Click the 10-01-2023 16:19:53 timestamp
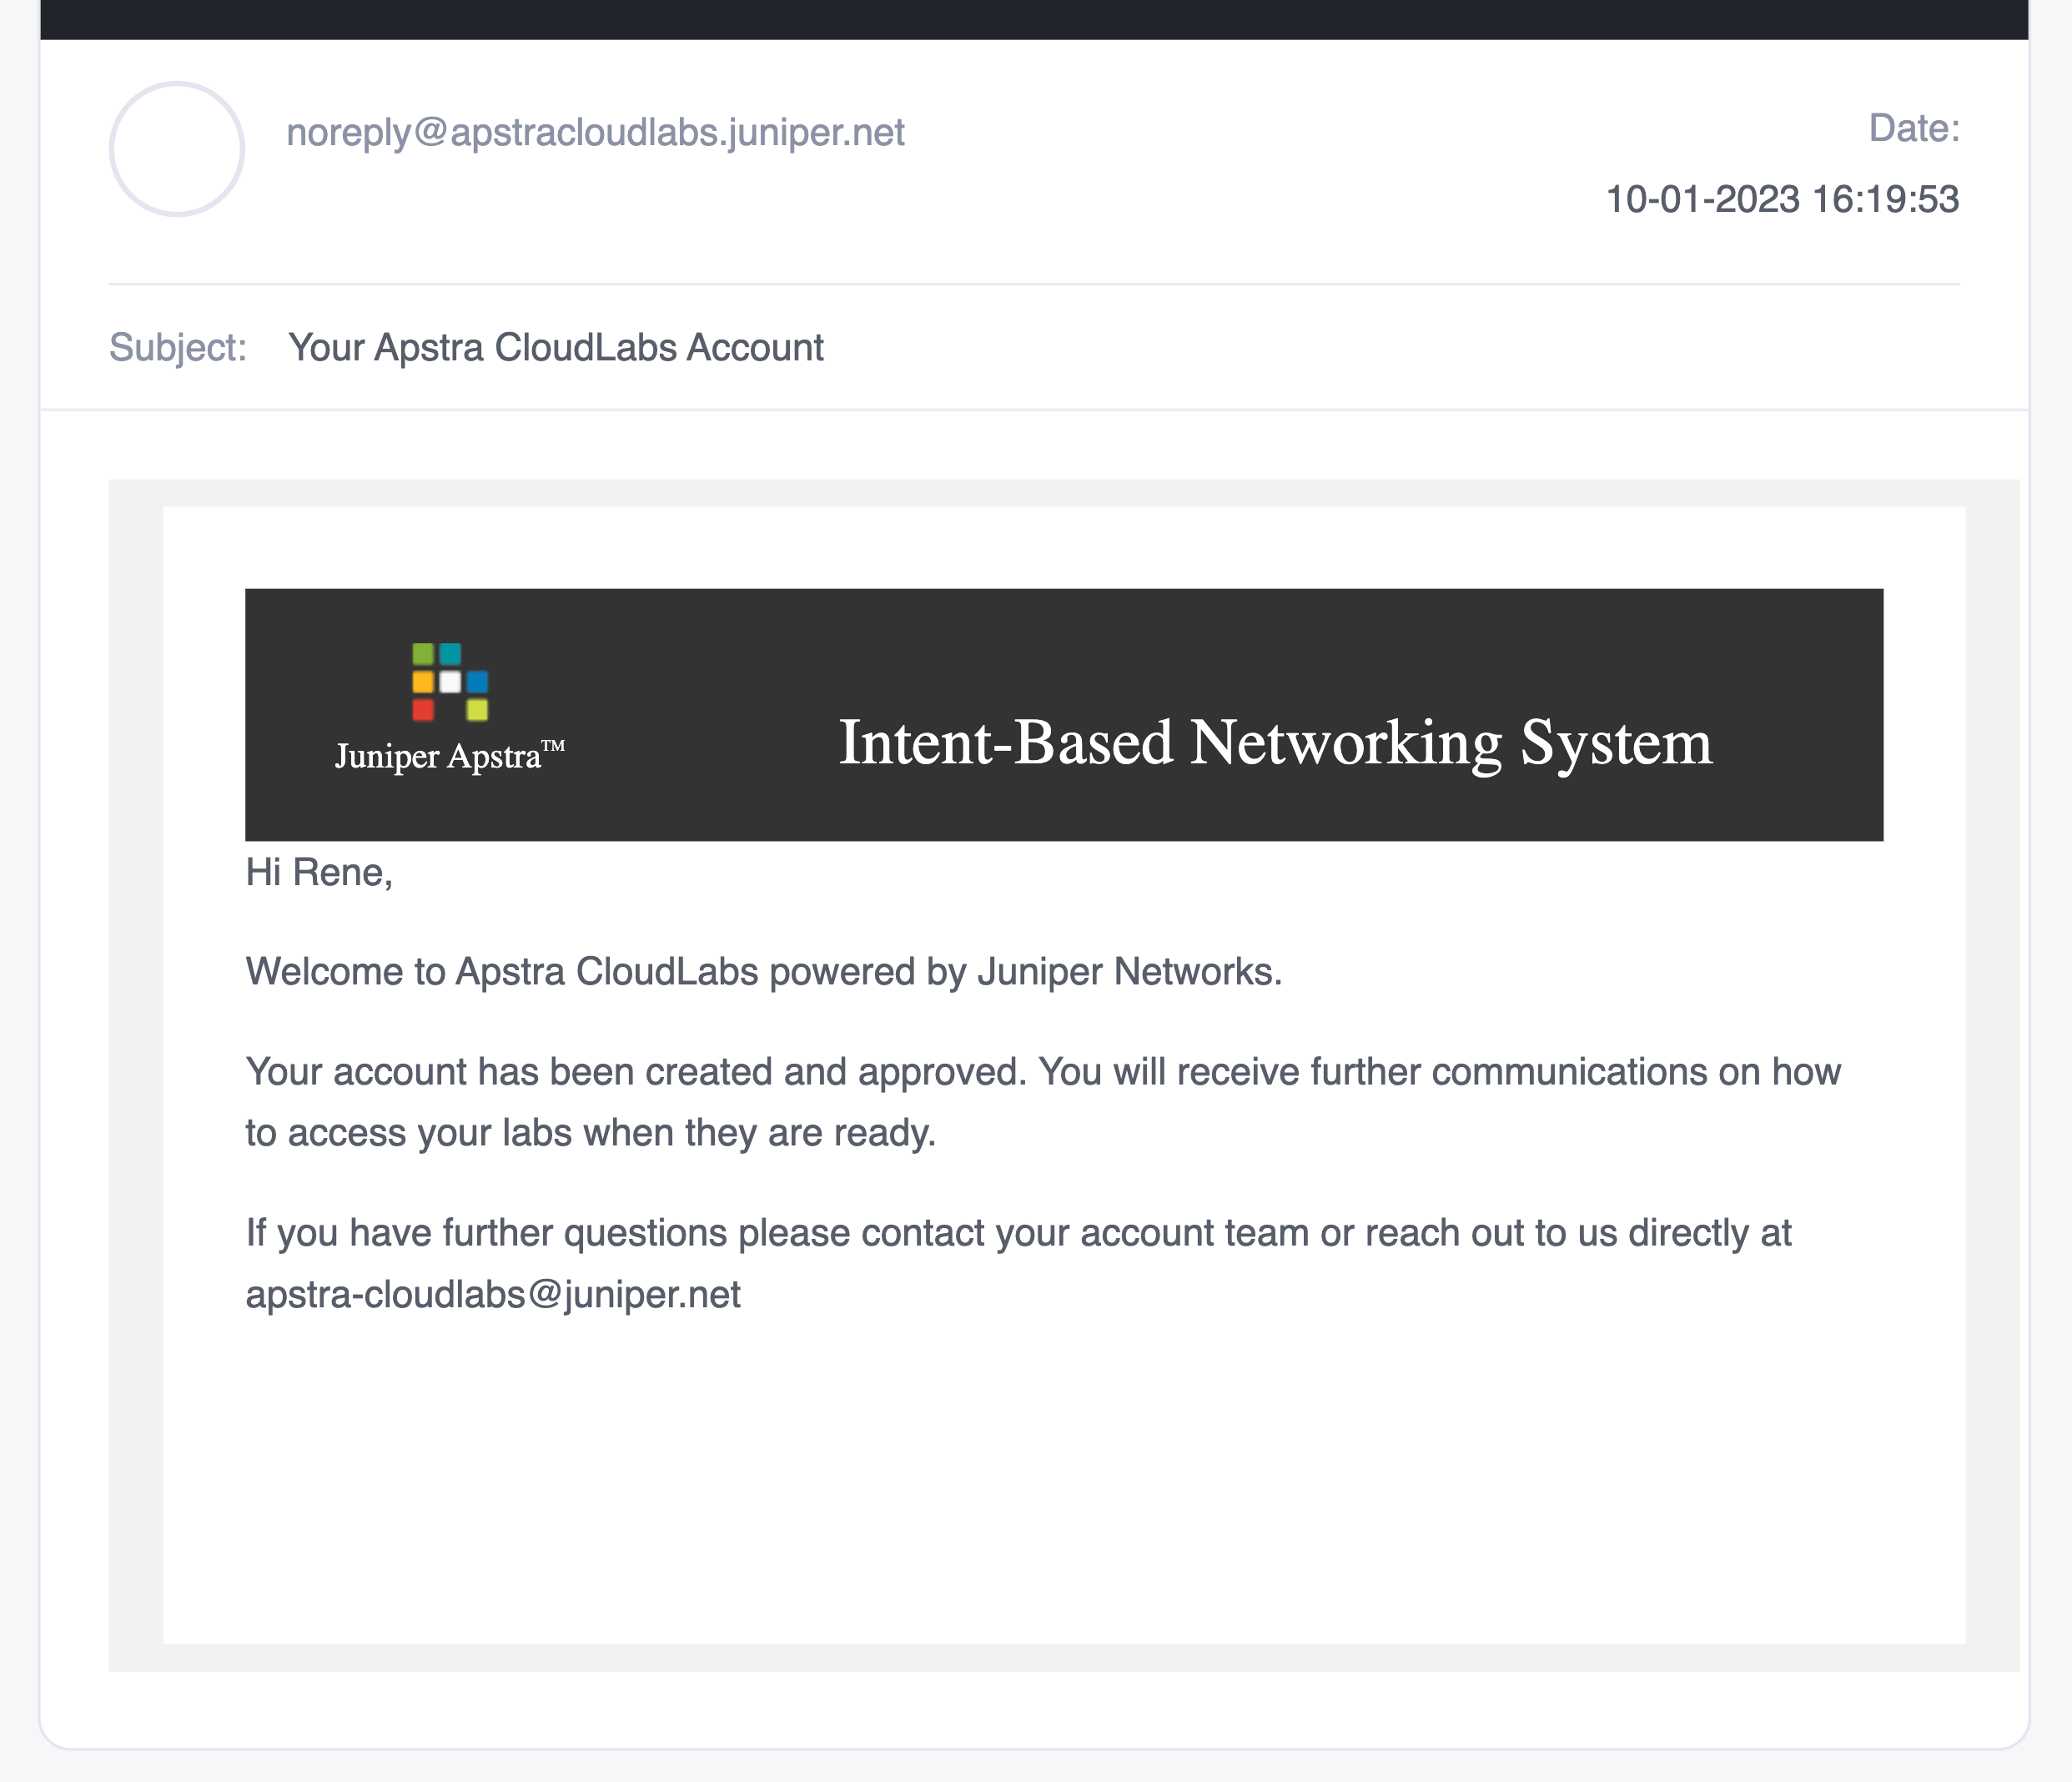The image size is (2072, 1782). [1782, 200]
